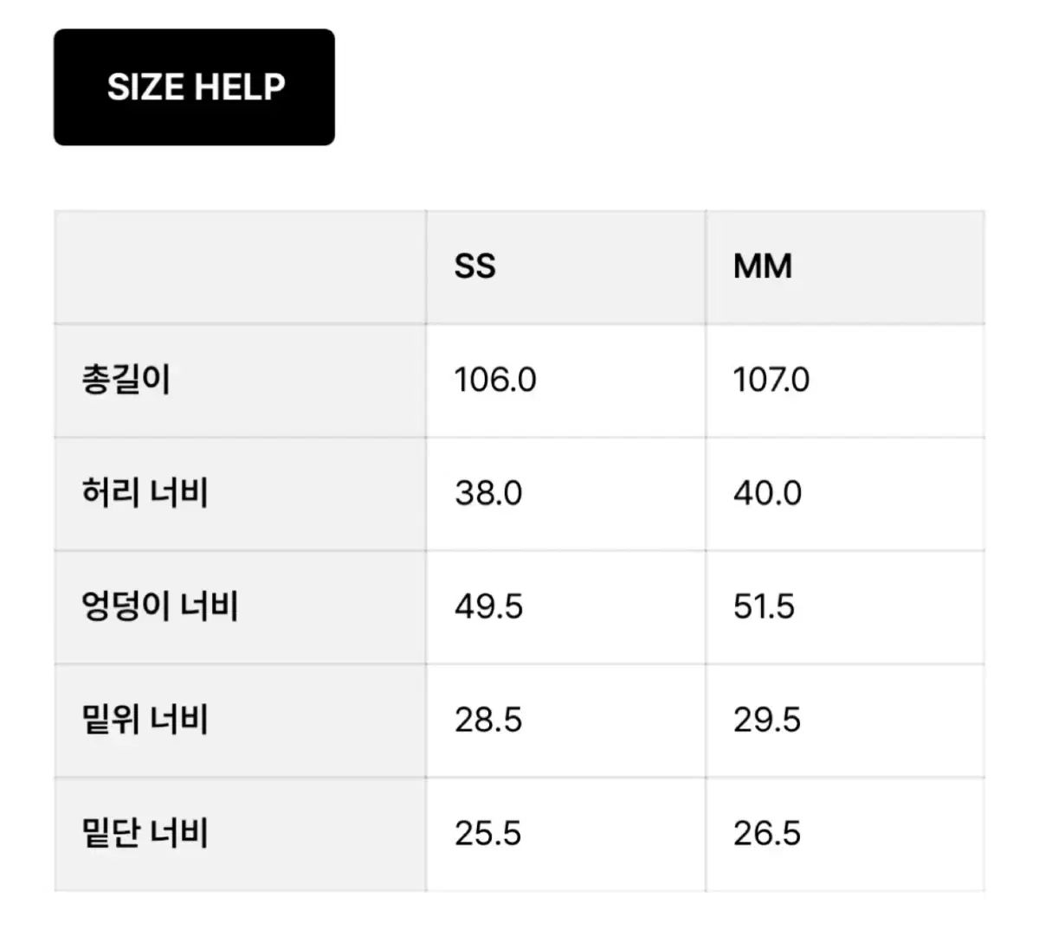Select the SS hem width value 25.5

pos(488,833)
